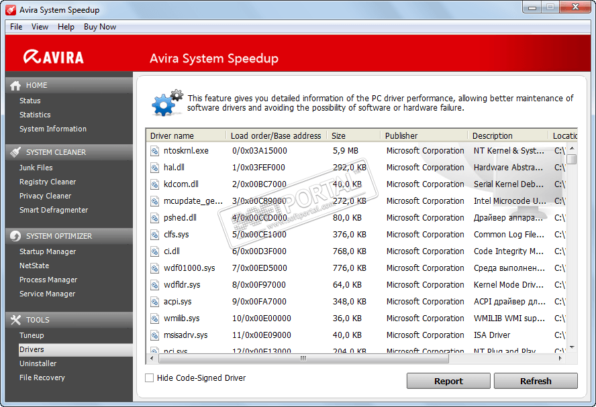Sort by Load order/Base address column
The width and height of the screenshot is (596, 407).
coord(277,135)
